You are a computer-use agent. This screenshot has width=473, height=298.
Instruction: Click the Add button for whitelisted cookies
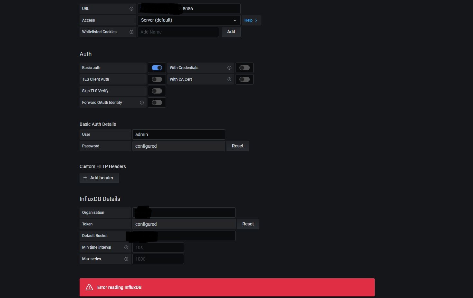point(231,32)
